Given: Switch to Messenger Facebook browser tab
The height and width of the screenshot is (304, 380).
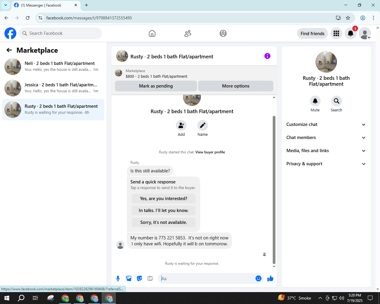Looking at the screenshot, I should point(45,5).
